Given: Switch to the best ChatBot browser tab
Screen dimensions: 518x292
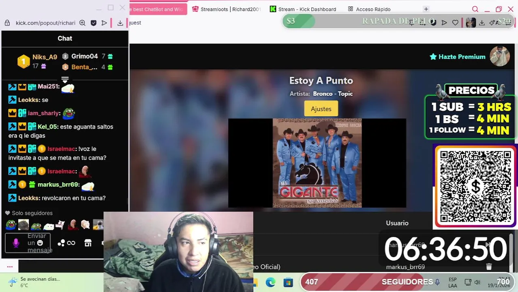Looking at the screenshot, I should [x=158, y=9].
